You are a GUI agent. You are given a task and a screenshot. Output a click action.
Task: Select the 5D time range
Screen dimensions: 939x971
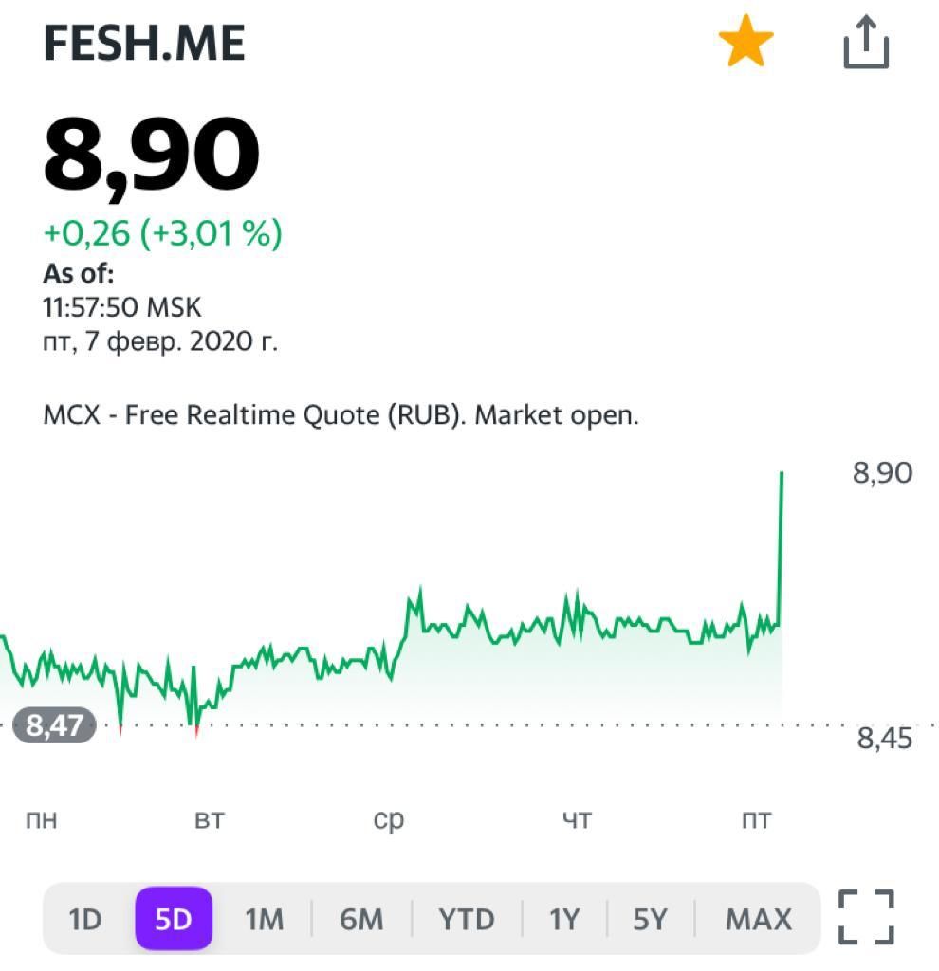[x=174, y=918]
